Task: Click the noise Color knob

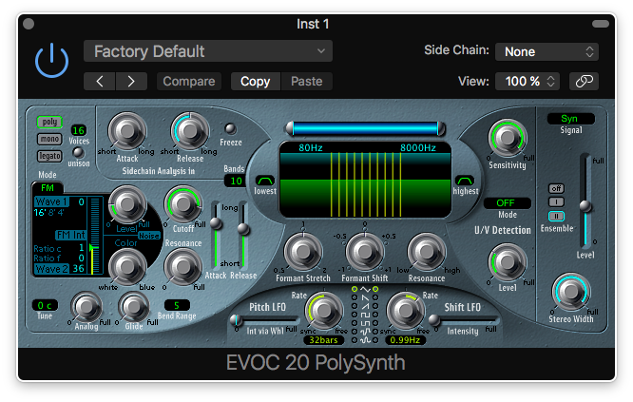Action: point(127,266)
